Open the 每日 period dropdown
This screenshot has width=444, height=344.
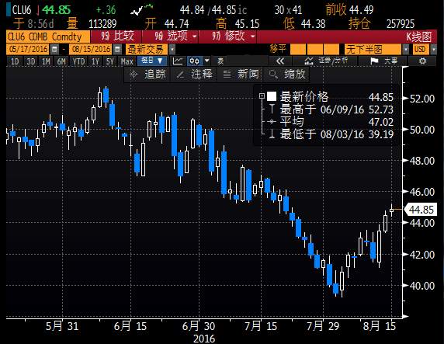pos(152,61)
